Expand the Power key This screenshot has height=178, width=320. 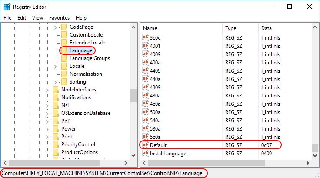click(x=47, y=129)
